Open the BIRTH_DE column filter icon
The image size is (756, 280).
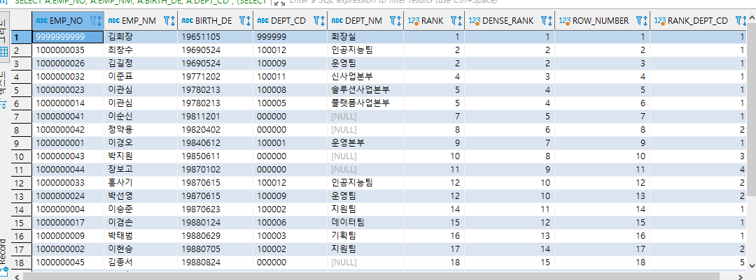click(242, 21)
